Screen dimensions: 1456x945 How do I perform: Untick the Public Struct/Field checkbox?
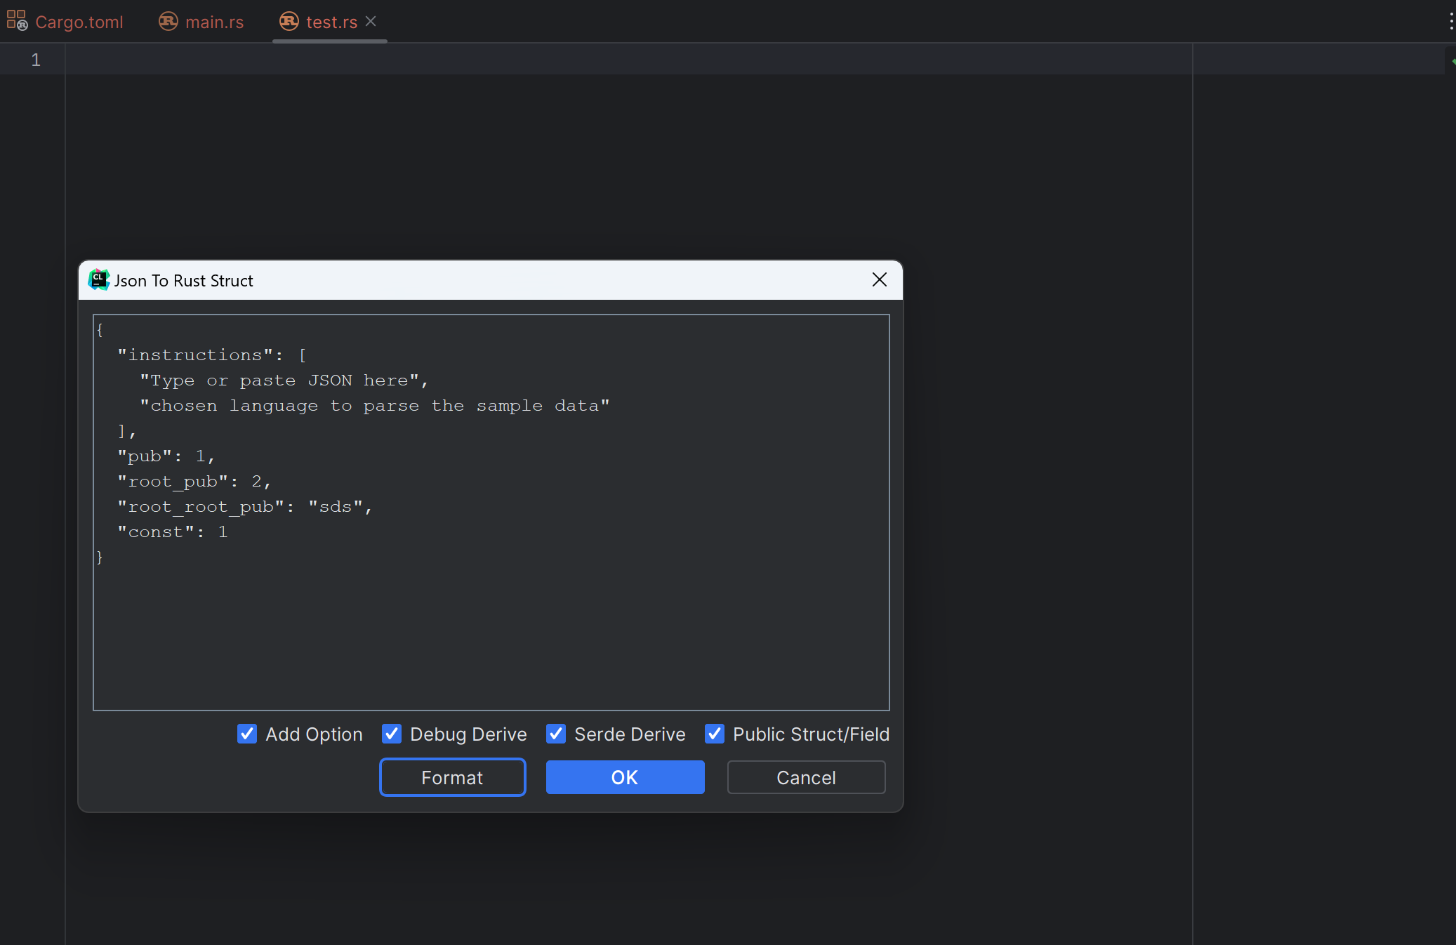pyautogui.click(x=715, y=734)
